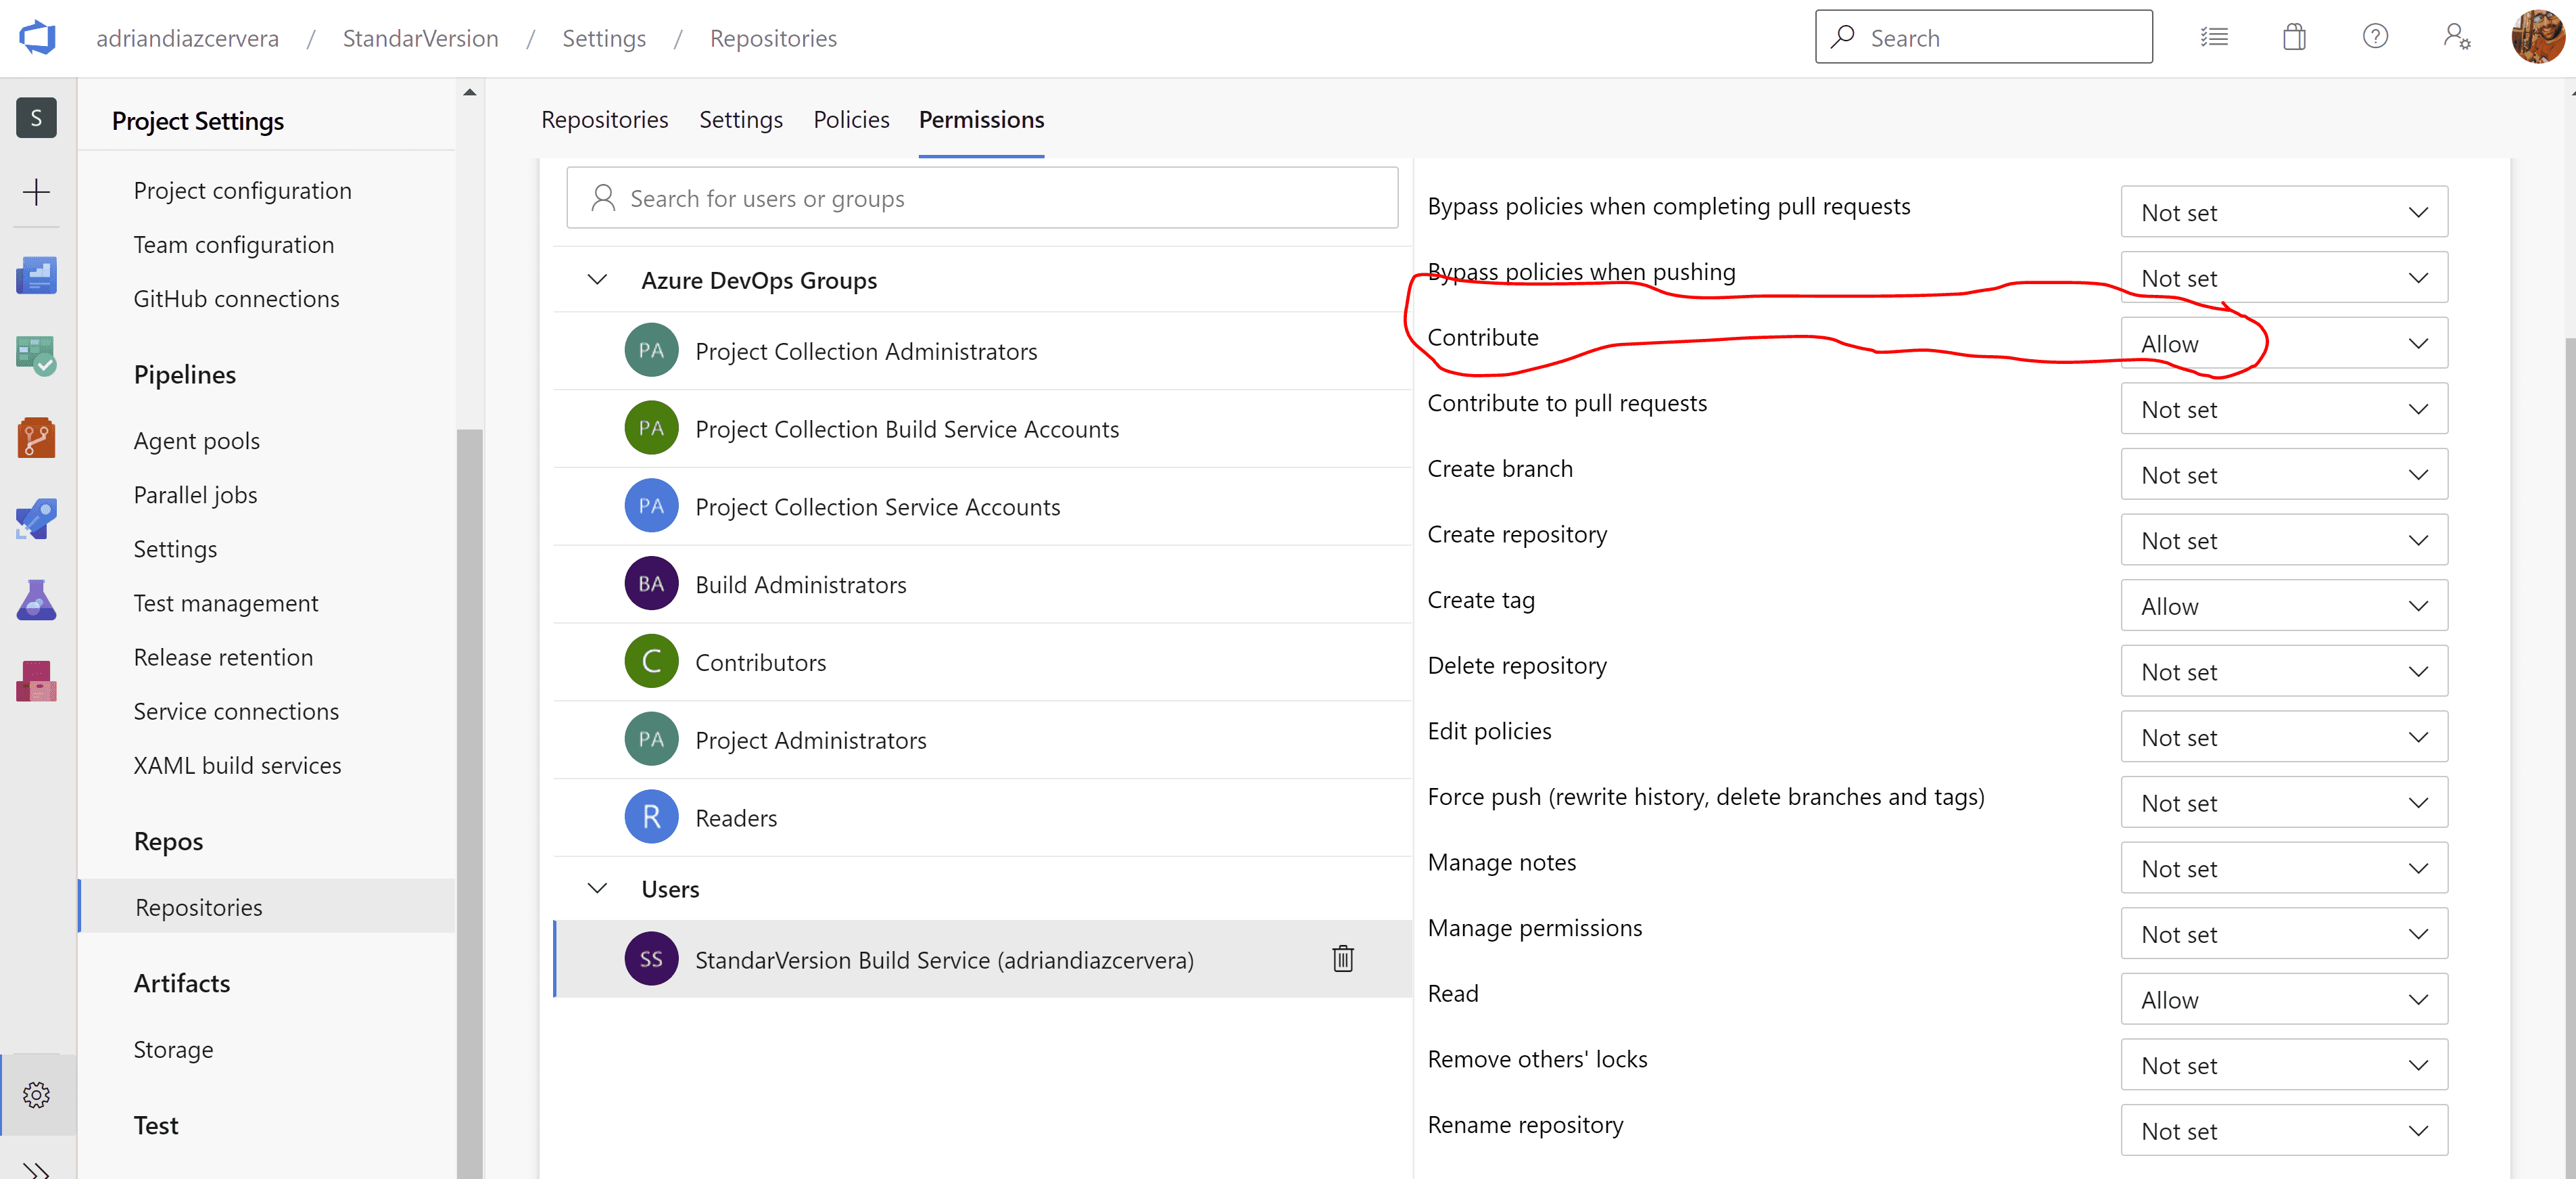Open Marketplace shopping bag icon
This screenshot has height=1179, width=2576.
(x=2294, y=38)
